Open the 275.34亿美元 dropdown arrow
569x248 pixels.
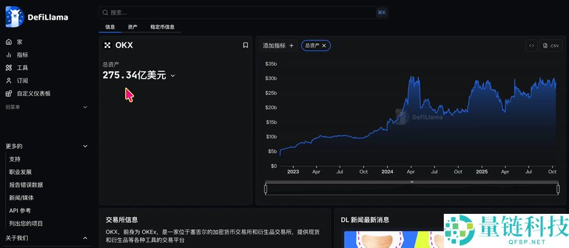[173, 76]
